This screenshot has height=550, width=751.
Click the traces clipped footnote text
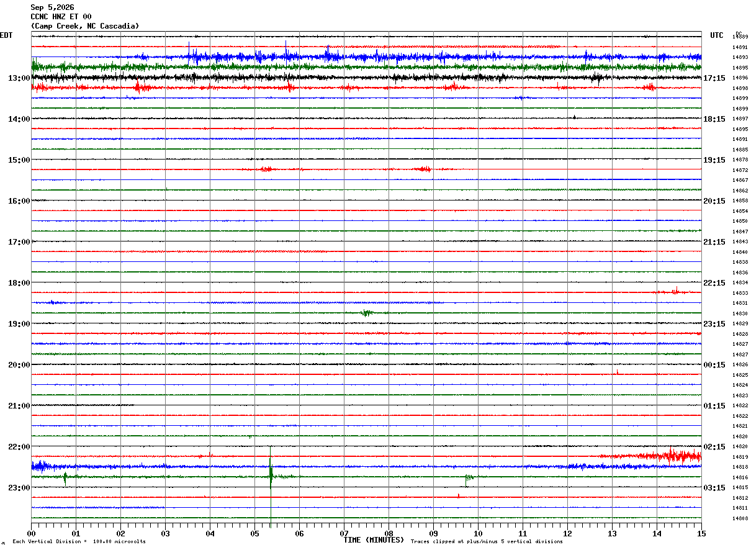point(487,542)
